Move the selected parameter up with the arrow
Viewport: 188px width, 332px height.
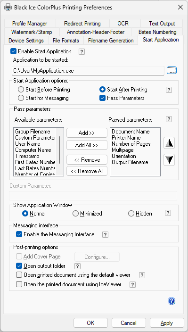click(x=169, y=143)
